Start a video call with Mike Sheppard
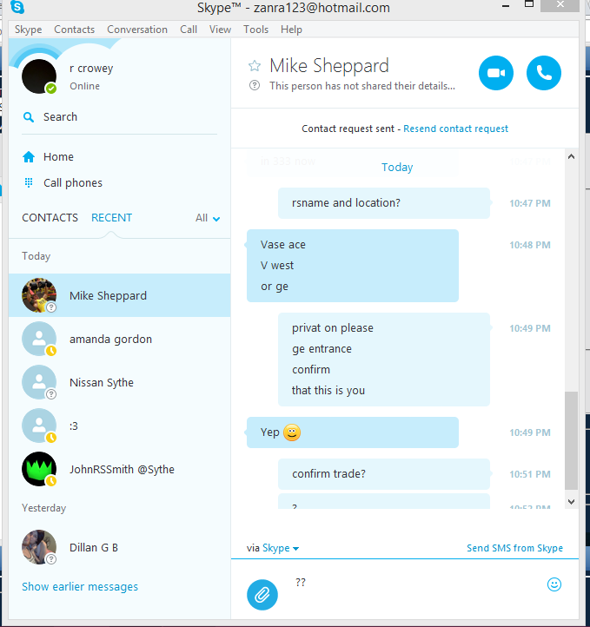 pos(496,73)
